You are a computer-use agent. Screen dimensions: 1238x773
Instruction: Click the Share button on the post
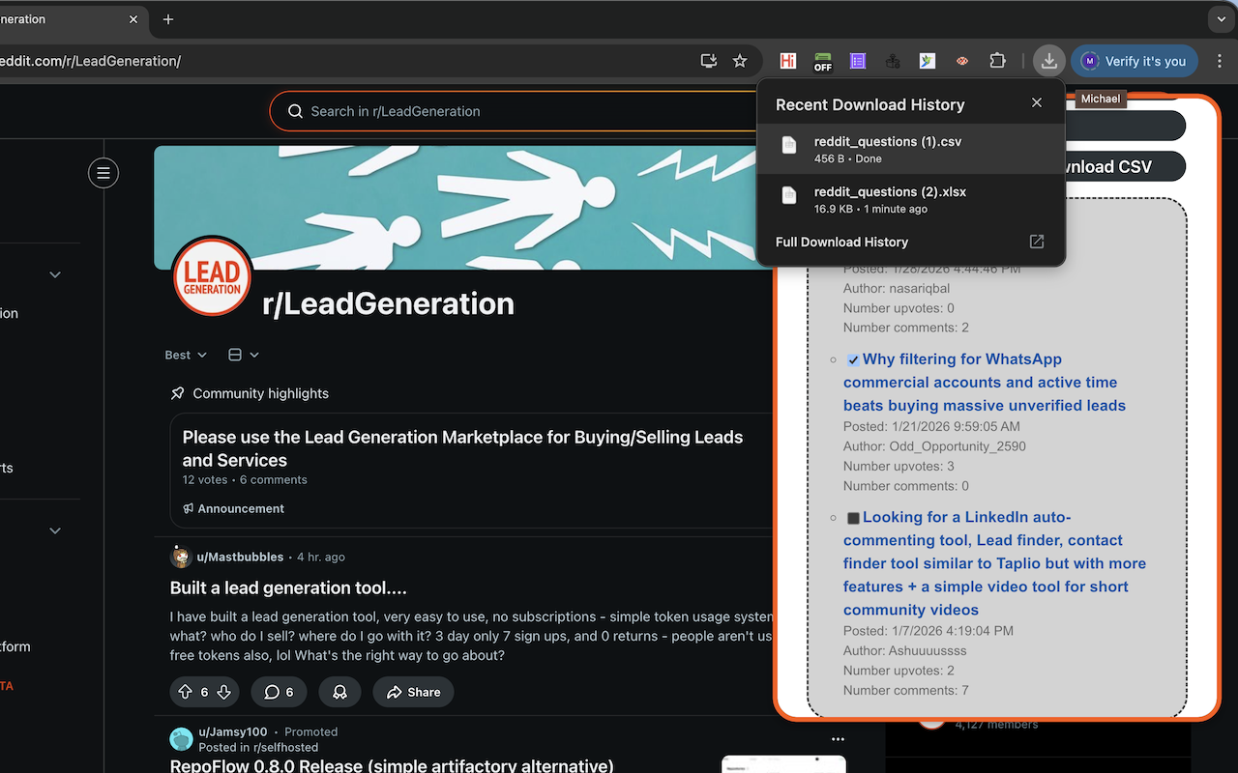(413, 692)
